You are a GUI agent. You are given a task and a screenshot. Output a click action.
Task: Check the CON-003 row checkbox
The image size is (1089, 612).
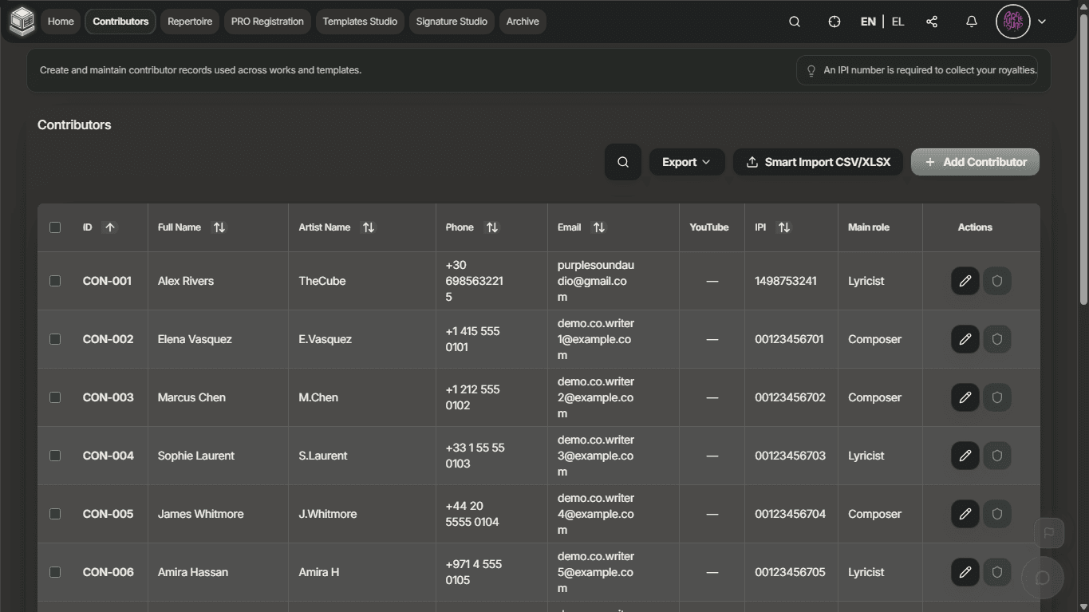pos(55,397)
